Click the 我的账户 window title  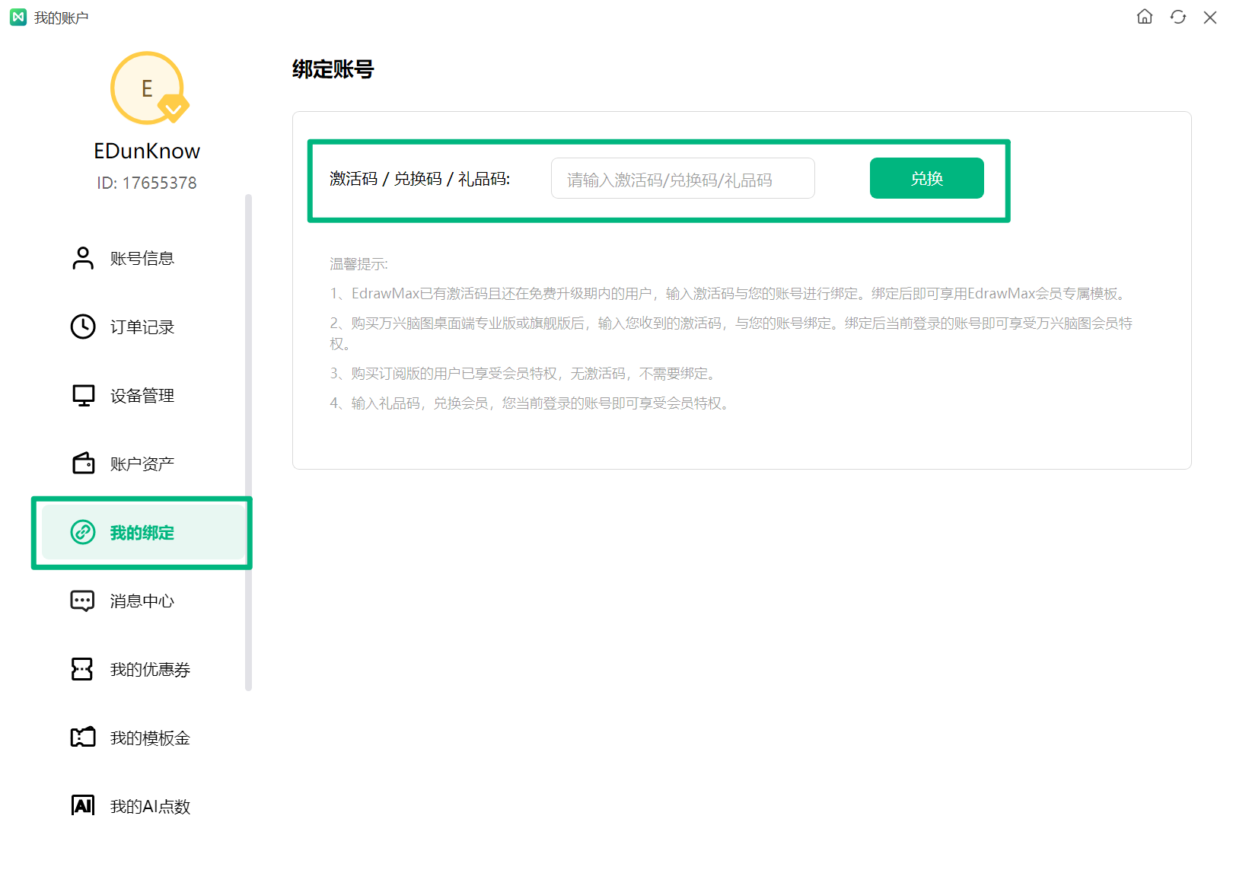[x=61, y=18]
